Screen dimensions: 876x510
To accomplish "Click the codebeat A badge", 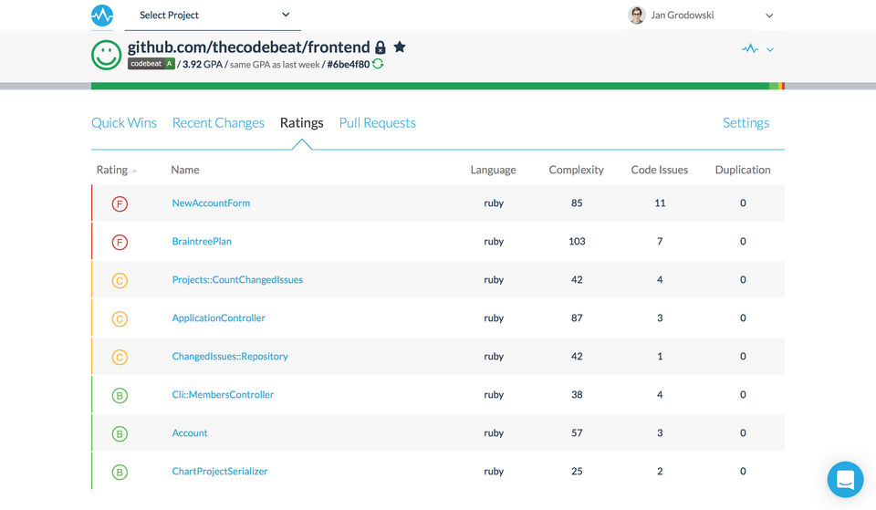I will pos(151,64).
